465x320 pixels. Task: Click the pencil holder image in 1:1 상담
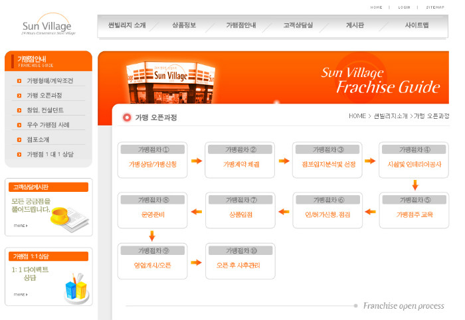click(76, 287)
